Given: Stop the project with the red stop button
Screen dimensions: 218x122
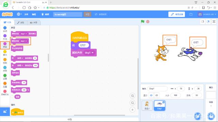Looking at the screenshot, I should point(148,22).
